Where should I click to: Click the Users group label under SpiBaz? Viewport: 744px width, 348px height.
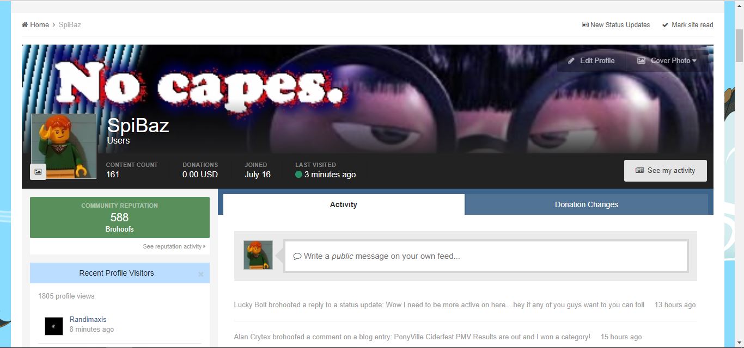(118, 141)
